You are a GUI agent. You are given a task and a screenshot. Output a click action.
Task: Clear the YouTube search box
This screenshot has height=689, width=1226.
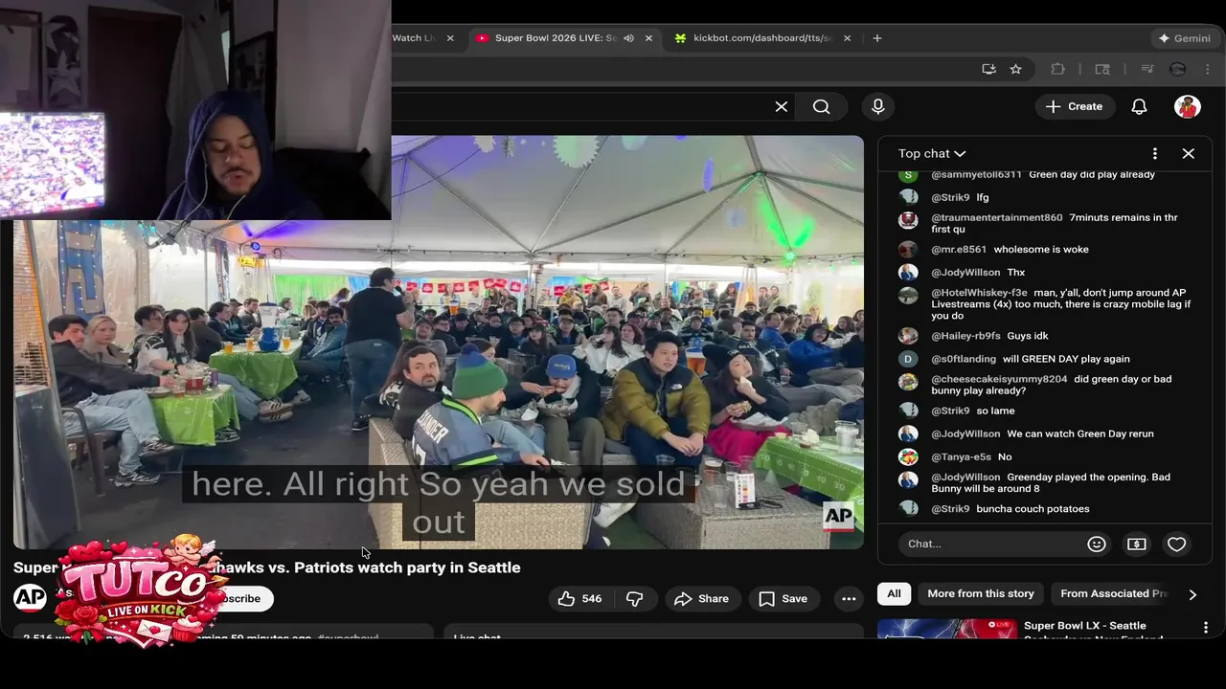(x=782, y=106)
